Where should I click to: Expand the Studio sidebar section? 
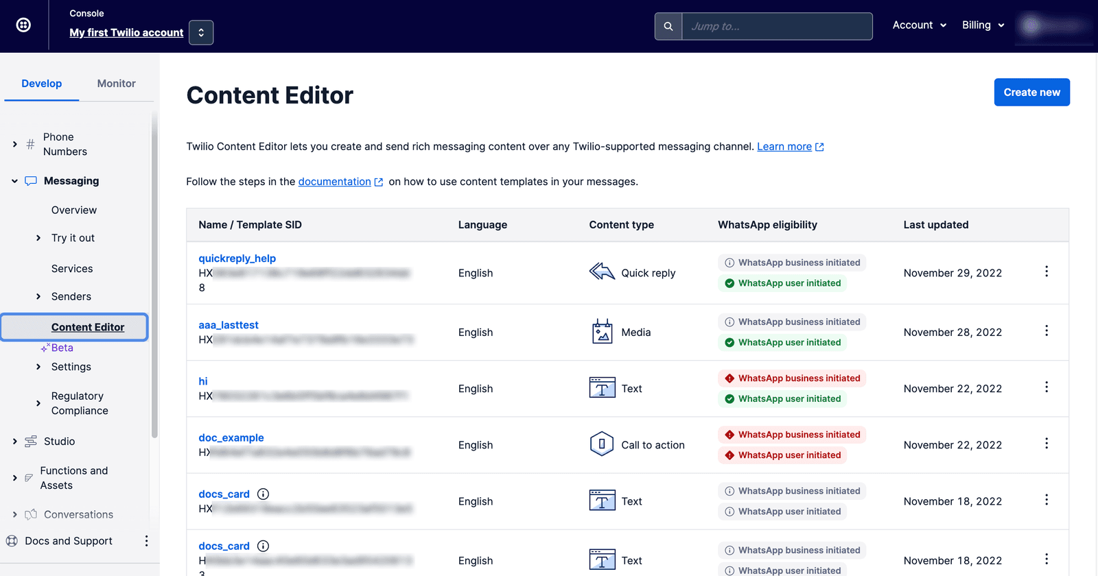pyautogui.click(x=15, y=442)
